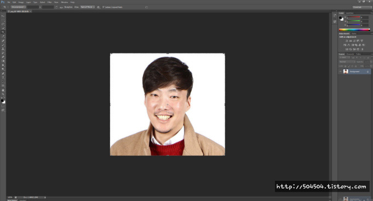Select the Path Selection tool
Image resolution: width=373 pixels, height=201 pixels.
(x=3, y=81)
